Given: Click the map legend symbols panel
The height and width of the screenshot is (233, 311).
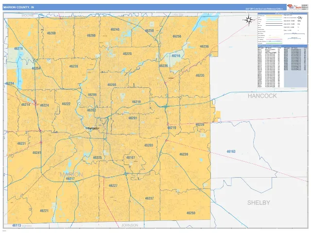Looking at the screenshot, I should pyautogui.click(x=282, y=29).
